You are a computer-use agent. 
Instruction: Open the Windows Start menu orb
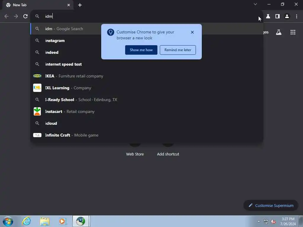[x=8, y=221]
